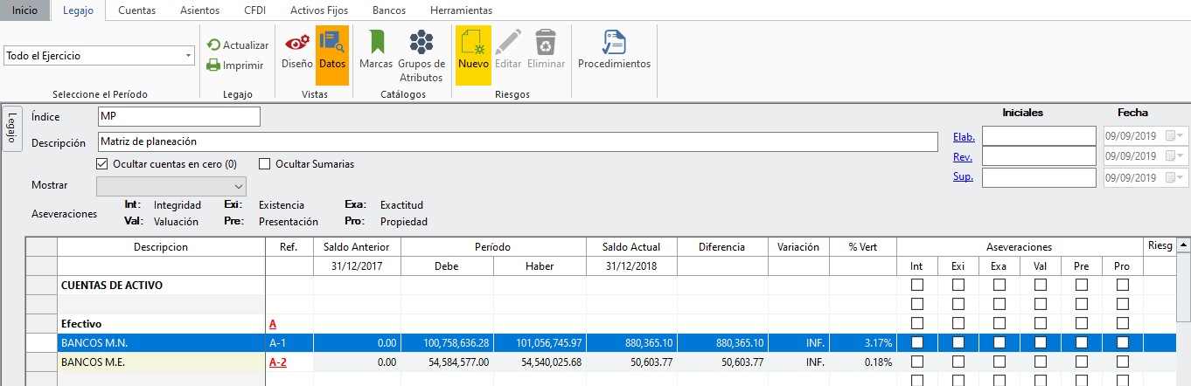The width and height of the screenshot is (1191, 386).
Task: Click the Elab. initials link
Action: [963, 136]
